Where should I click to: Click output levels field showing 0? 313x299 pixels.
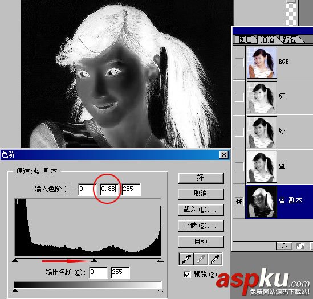click(x=99, y=272)
